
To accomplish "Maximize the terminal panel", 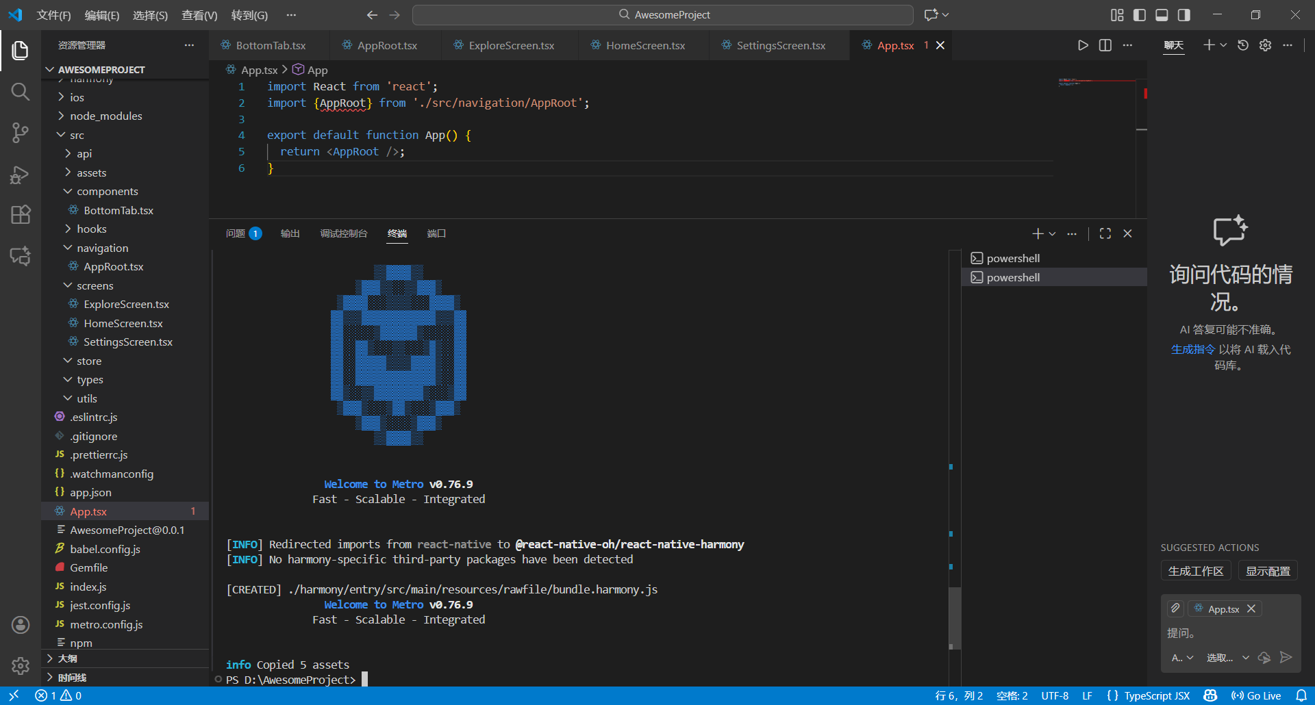I will coord(1105,233).
